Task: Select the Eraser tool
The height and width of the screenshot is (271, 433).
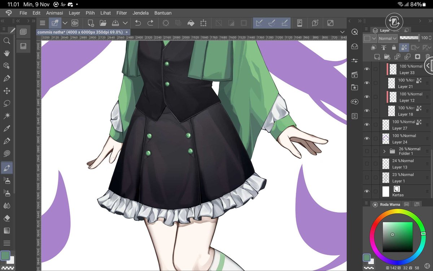Action: coord(6,218)
